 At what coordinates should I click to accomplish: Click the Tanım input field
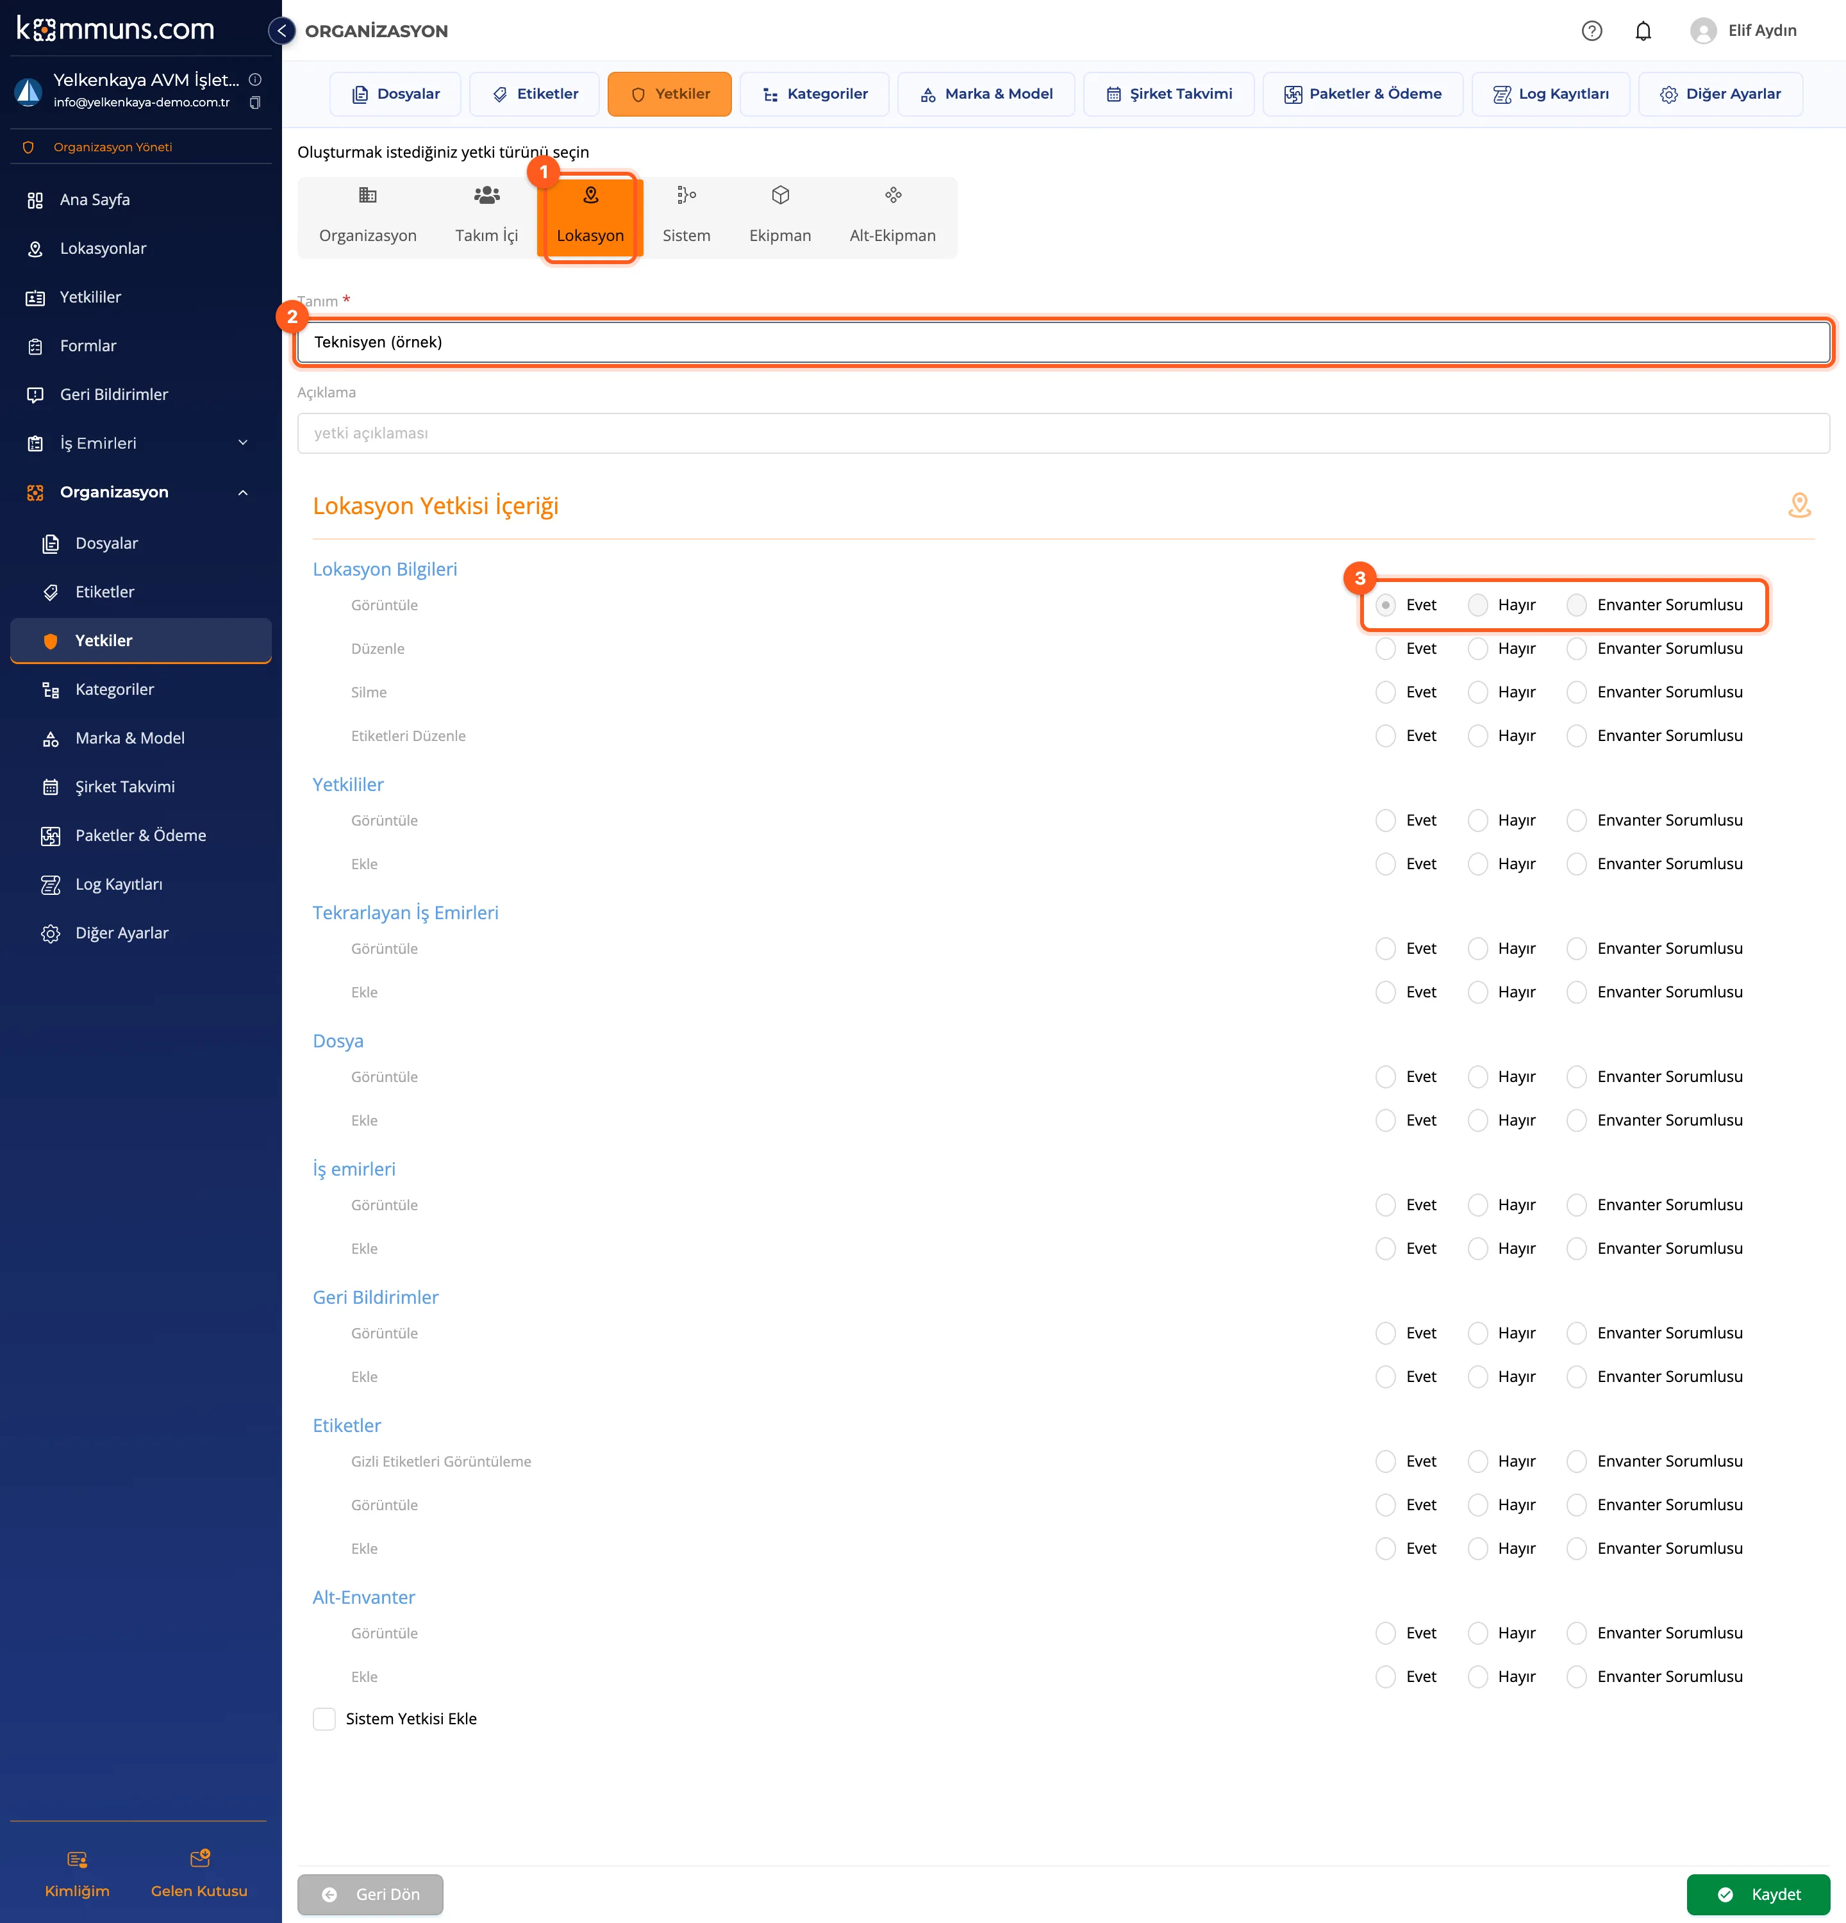point(1063,342)
